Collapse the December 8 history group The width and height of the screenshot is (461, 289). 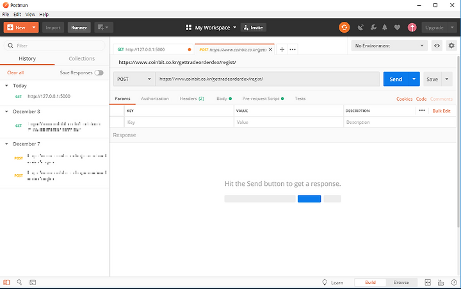coord(6,111)
